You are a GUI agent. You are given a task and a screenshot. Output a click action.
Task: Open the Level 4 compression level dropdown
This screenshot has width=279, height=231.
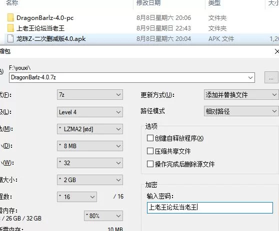[x=90, y=112]
